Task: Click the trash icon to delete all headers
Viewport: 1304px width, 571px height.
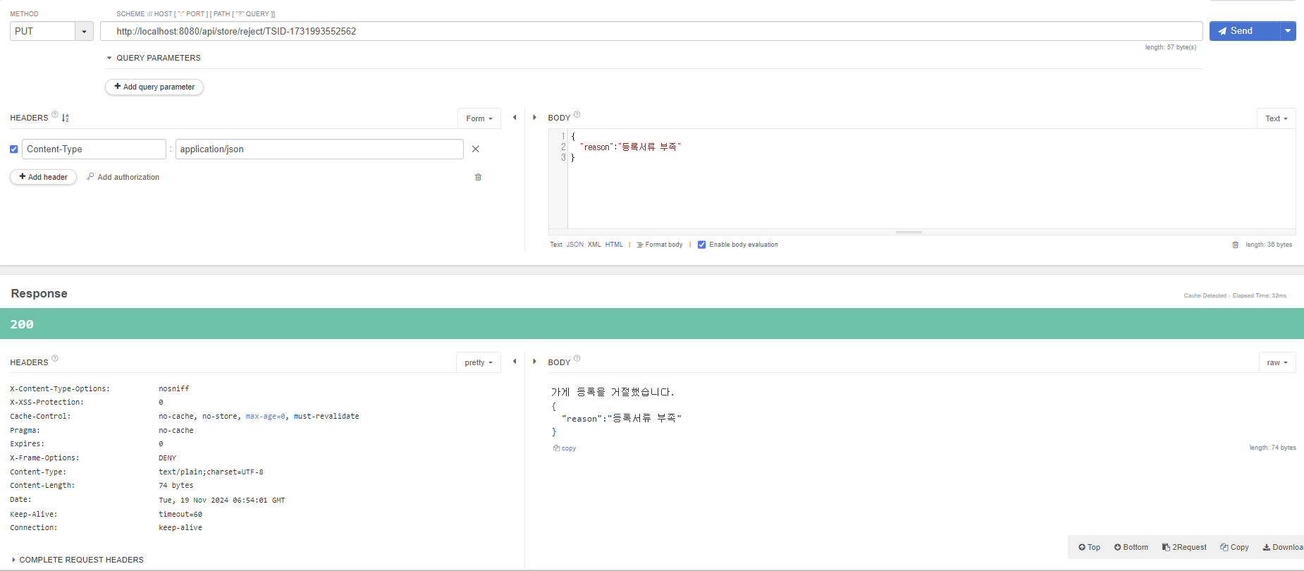Action: [x=478, y=177]
